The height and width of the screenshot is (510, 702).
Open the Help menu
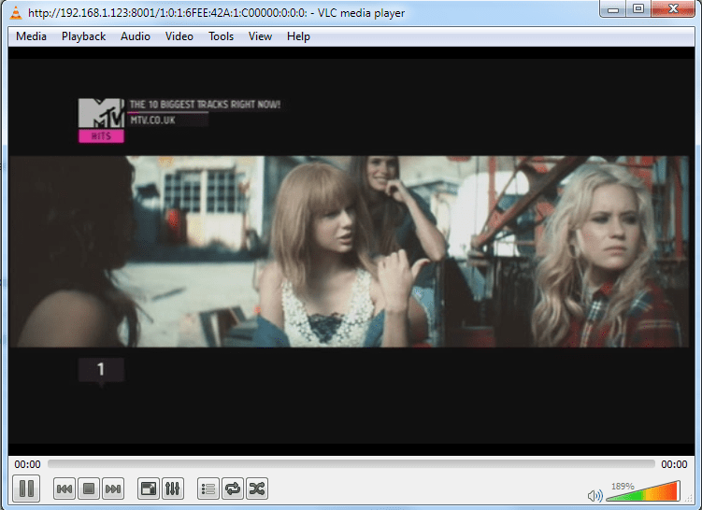tap(298, 36)
